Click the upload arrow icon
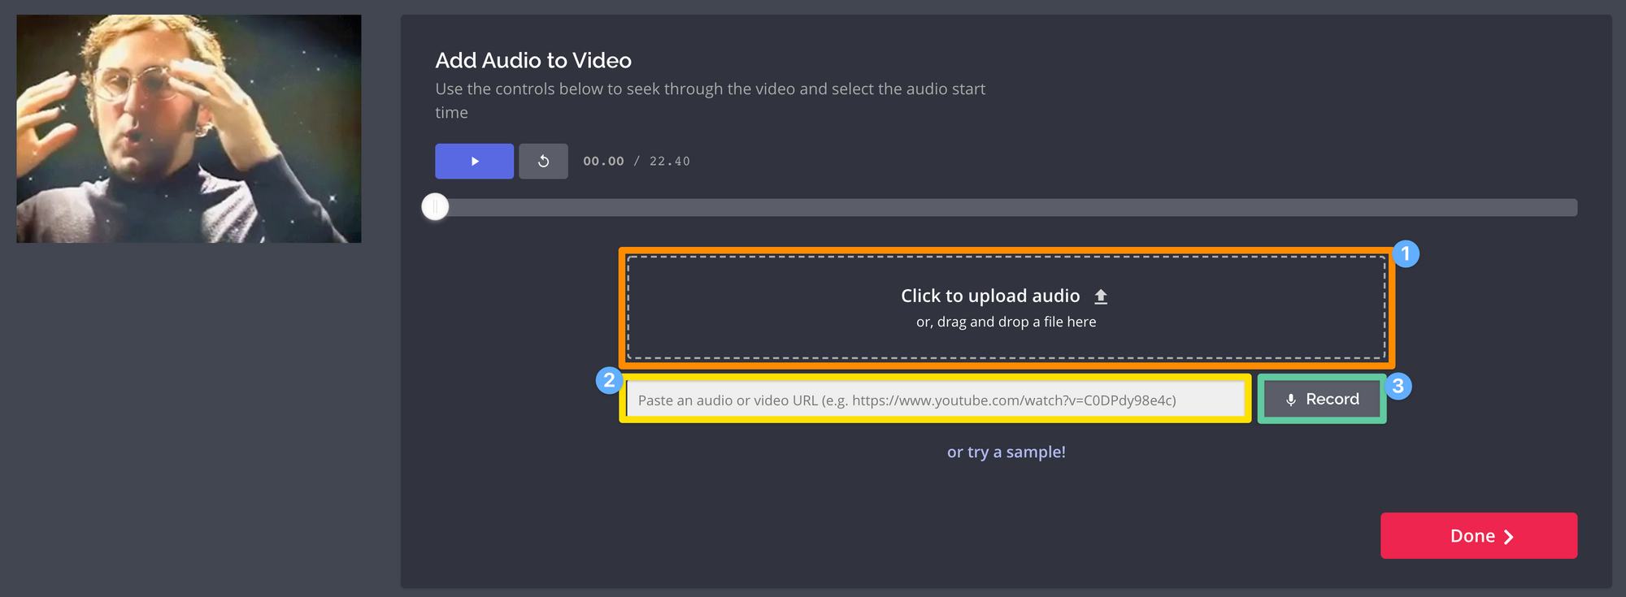Screen dimensions: 1626x597 click(x=1101, y=296)
